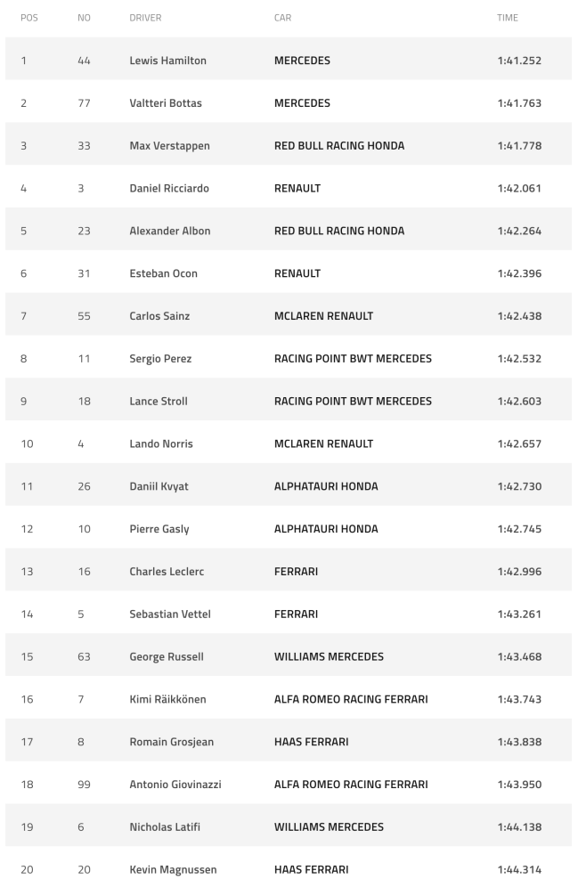Image resolution: width=578 pixels, height=895 pixels.
Task: Click Sergio Perez in the results
Action: (160, 359)
